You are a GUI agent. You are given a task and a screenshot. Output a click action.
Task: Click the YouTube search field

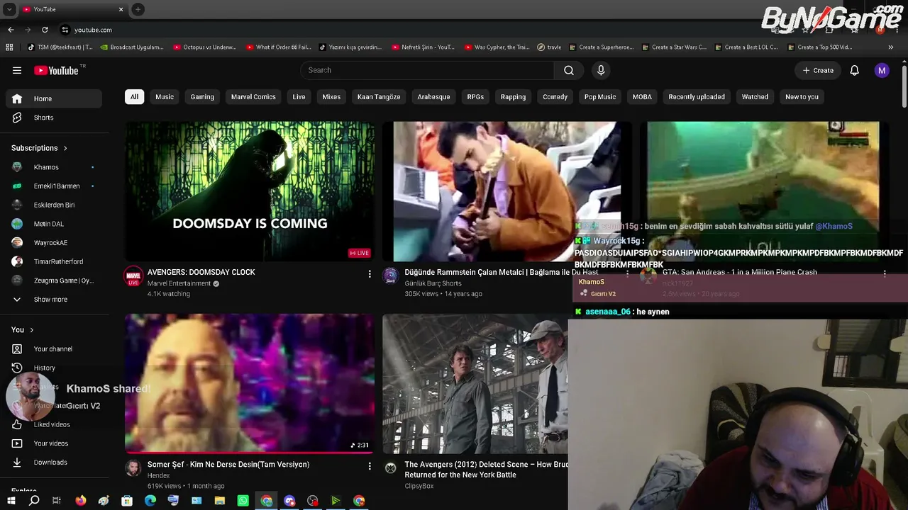428,70
